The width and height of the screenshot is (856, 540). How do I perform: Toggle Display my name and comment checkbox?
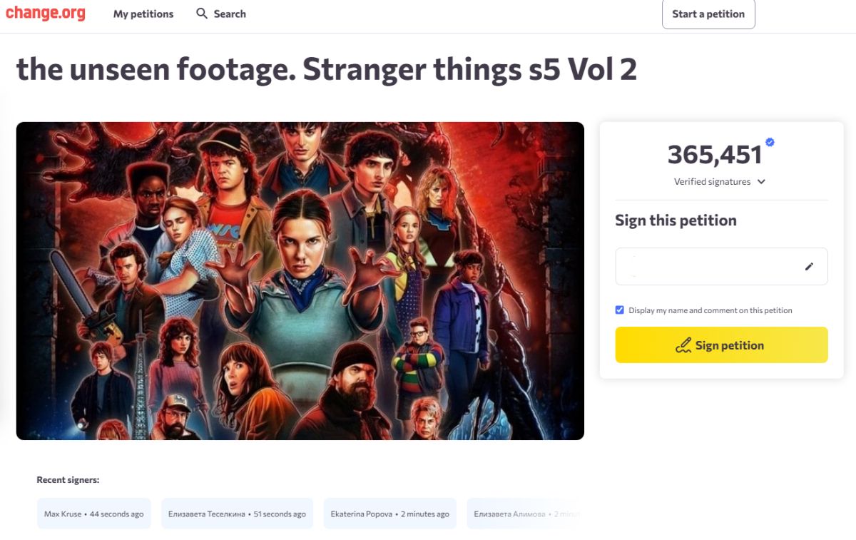tap(619, 310)
